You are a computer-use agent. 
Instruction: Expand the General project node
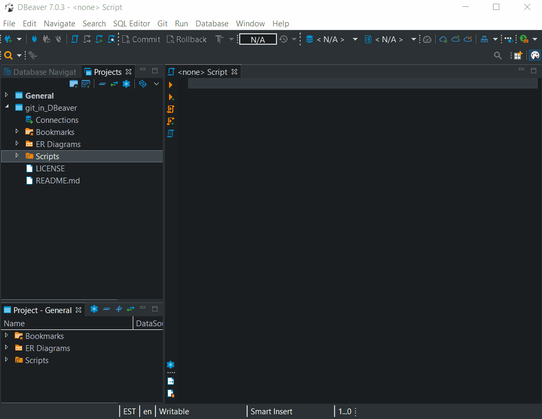pyautogui.click(x=6, y=95)
